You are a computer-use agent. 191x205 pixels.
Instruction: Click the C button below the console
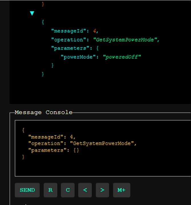click(68, 190)
